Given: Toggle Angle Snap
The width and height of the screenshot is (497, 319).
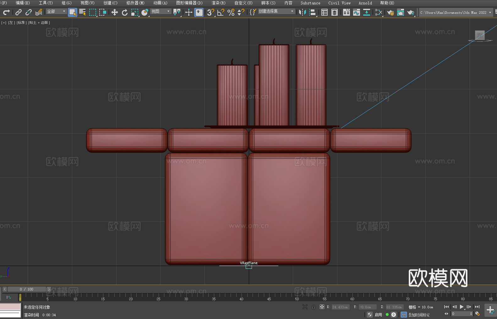Looking at the screenshot, I should point(221,12).
